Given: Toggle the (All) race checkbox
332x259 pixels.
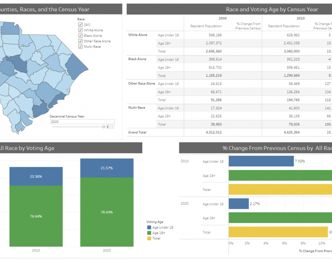Looking at the screenshot, I should 81,24.
